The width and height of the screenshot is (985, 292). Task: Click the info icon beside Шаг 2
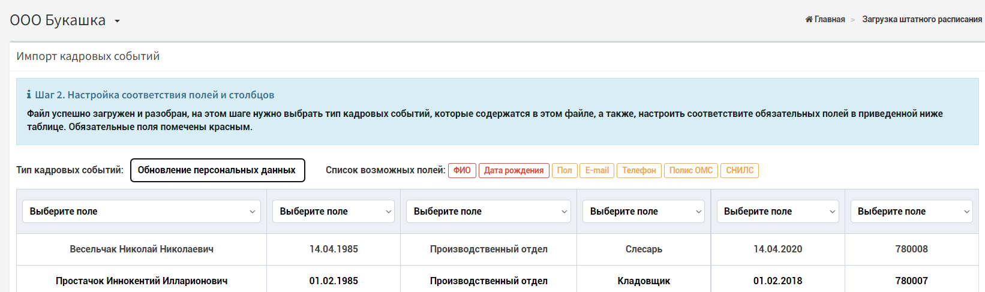(x=29, y=95)
